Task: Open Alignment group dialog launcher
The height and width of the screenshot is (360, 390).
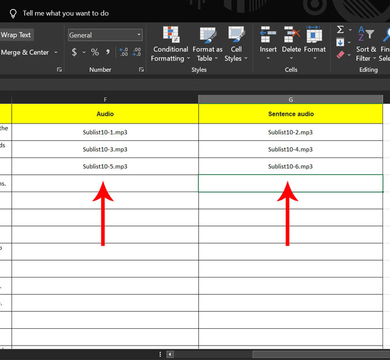Action: pyautogui.click(x=59, y=70)
